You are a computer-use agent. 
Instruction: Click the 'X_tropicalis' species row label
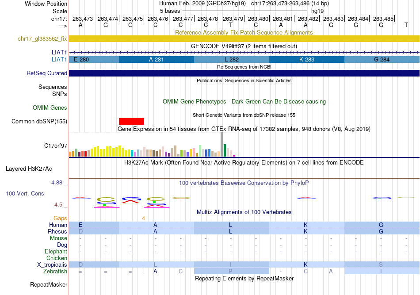point(52,265)
